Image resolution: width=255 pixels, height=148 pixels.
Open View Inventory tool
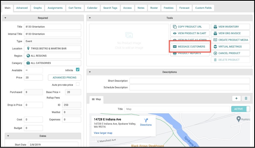pyautogui.click(x=230, y=27)
